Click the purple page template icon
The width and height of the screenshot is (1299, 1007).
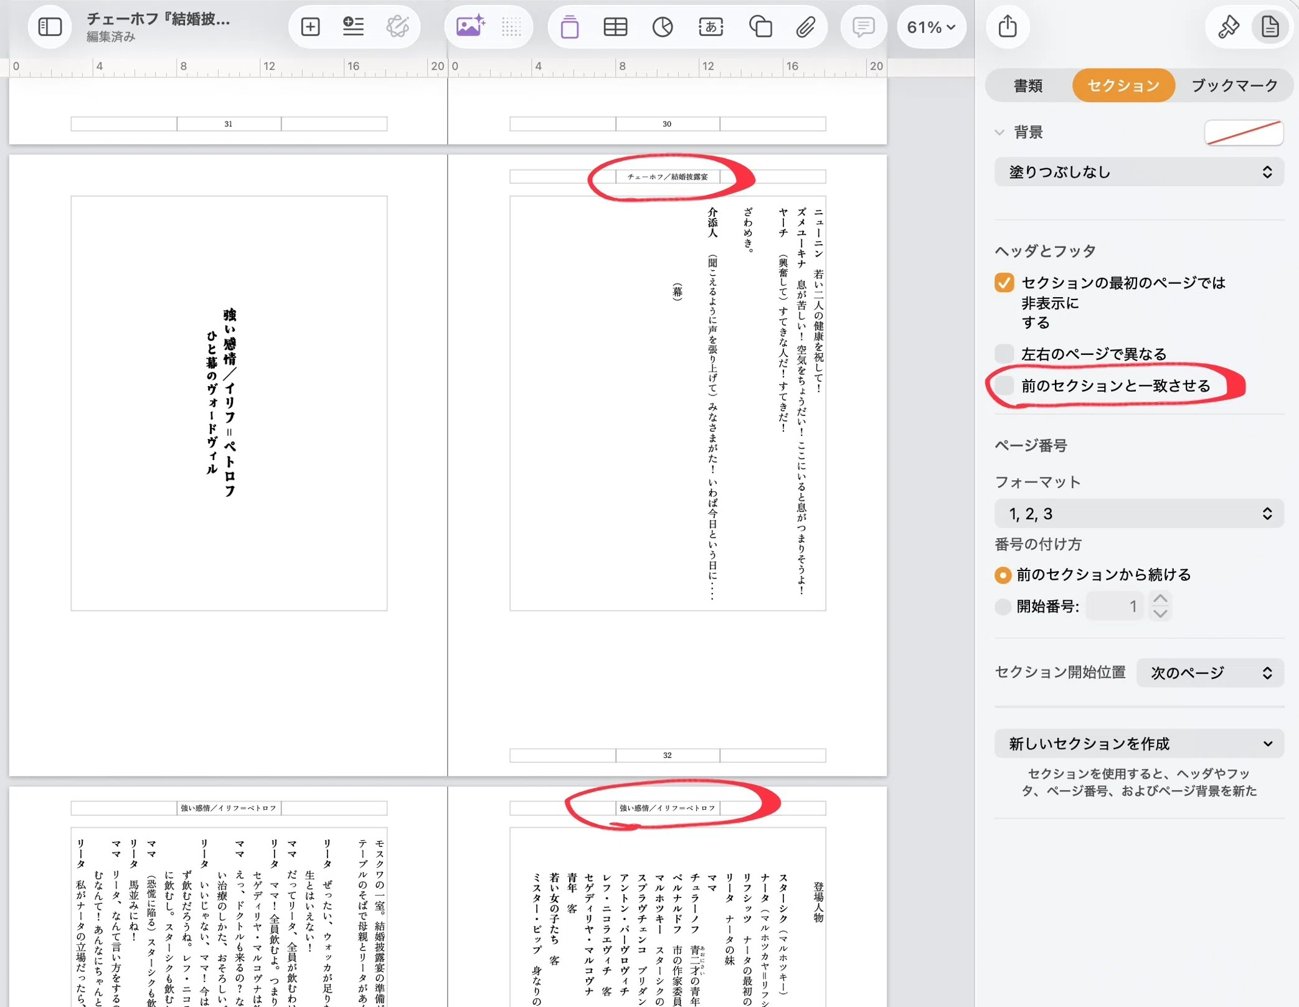(x=569, y=27)
